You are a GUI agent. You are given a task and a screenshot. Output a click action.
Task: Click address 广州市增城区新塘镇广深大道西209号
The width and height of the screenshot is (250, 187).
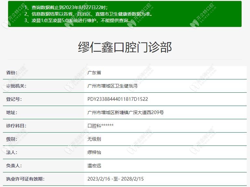point(125,112)
